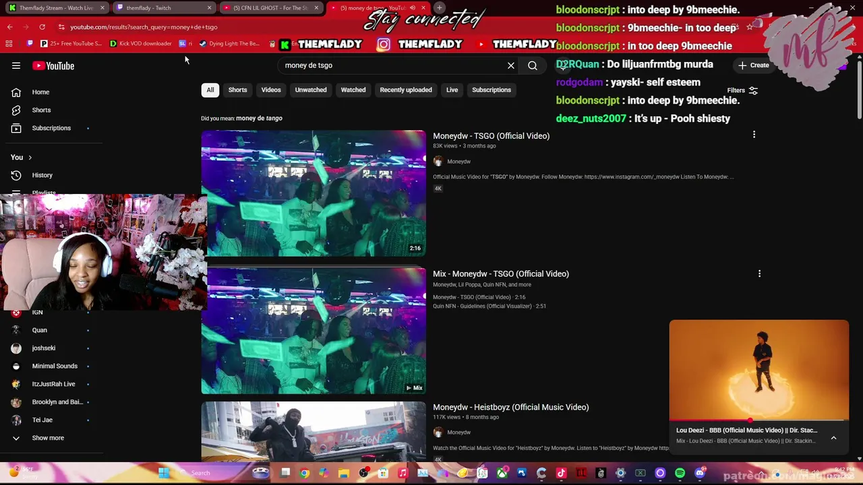
Task: Open the Create menu
Action: tap(754, 65)
